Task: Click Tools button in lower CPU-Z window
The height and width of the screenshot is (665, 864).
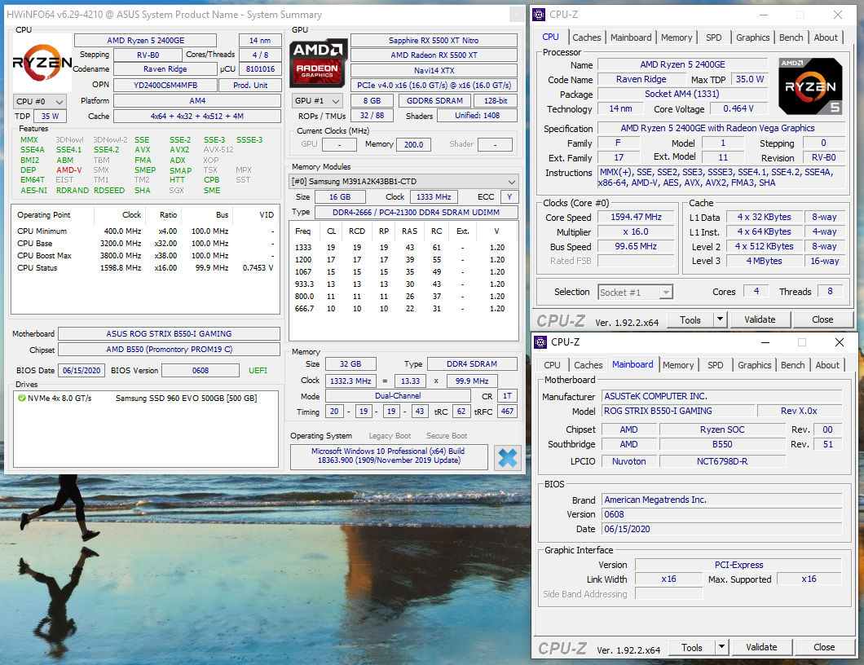Action: (691, 647)
